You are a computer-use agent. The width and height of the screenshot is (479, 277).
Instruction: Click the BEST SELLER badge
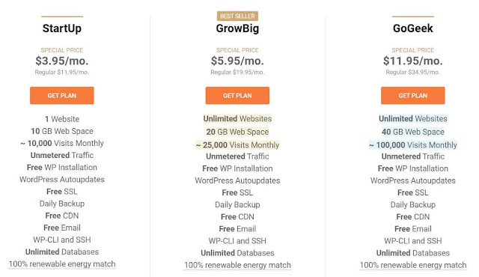[x=237, y=16]
